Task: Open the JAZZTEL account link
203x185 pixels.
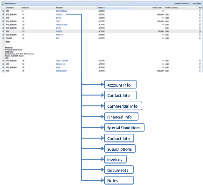Action: coord(59,15)
